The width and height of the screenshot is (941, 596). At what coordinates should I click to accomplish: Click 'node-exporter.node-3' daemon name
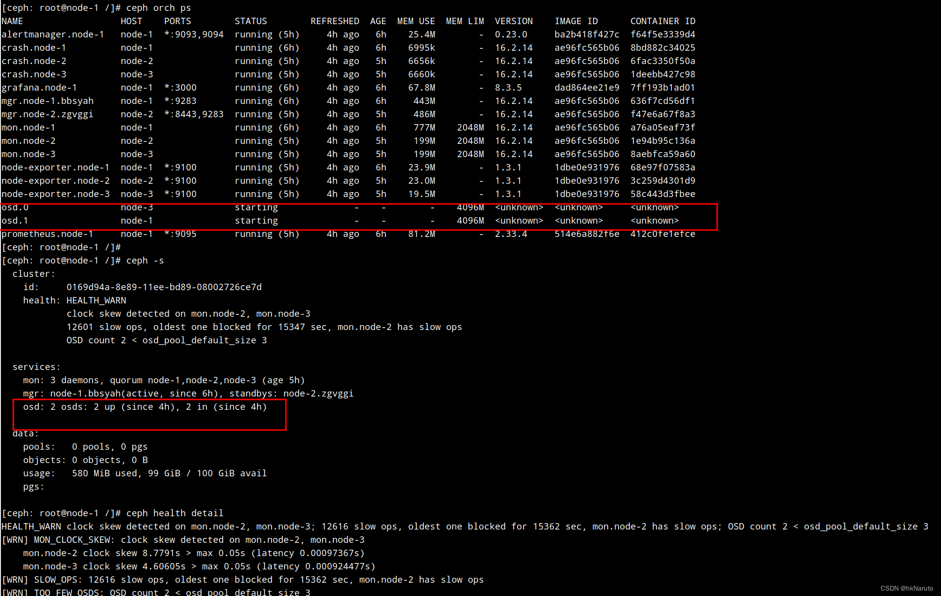pyautogui.click(x=56, y=194)
